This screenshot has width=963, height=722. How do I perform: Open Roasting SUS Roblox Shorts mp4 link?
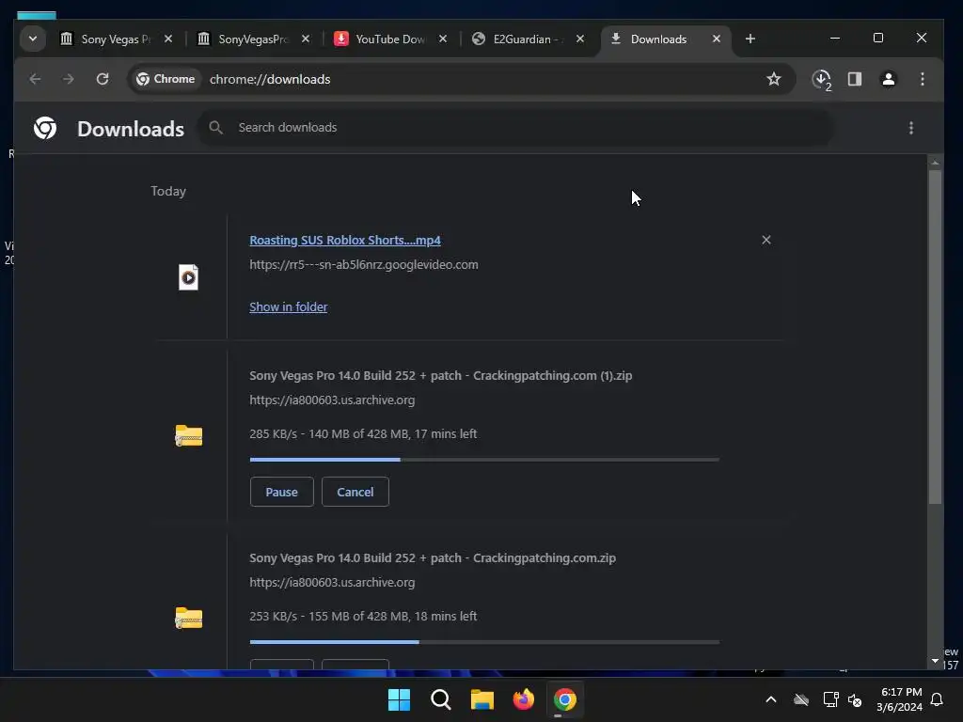[x=344, y=240]
